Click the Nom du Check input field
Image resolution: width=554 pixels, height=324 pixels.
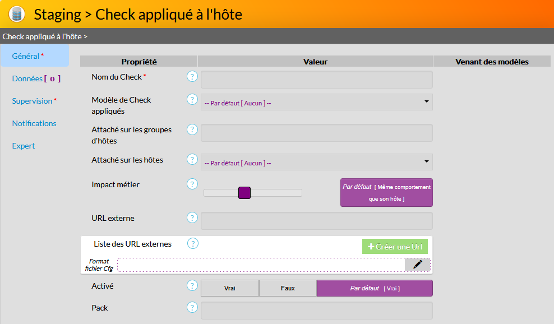317,80
